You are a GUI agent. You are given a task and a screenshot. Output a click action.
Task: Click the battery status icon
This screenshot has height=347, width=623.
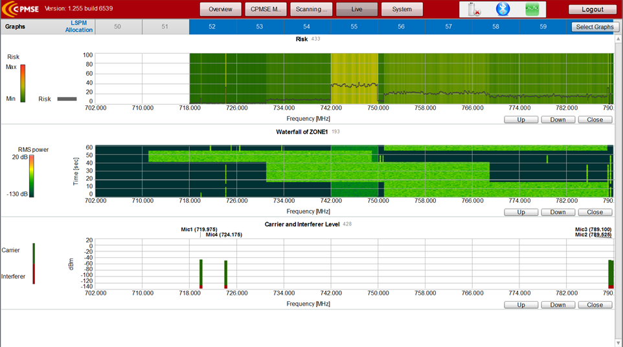click(474, 9)
